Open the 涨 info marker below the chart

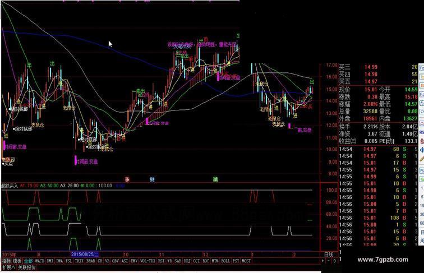(x=127, y=179)
